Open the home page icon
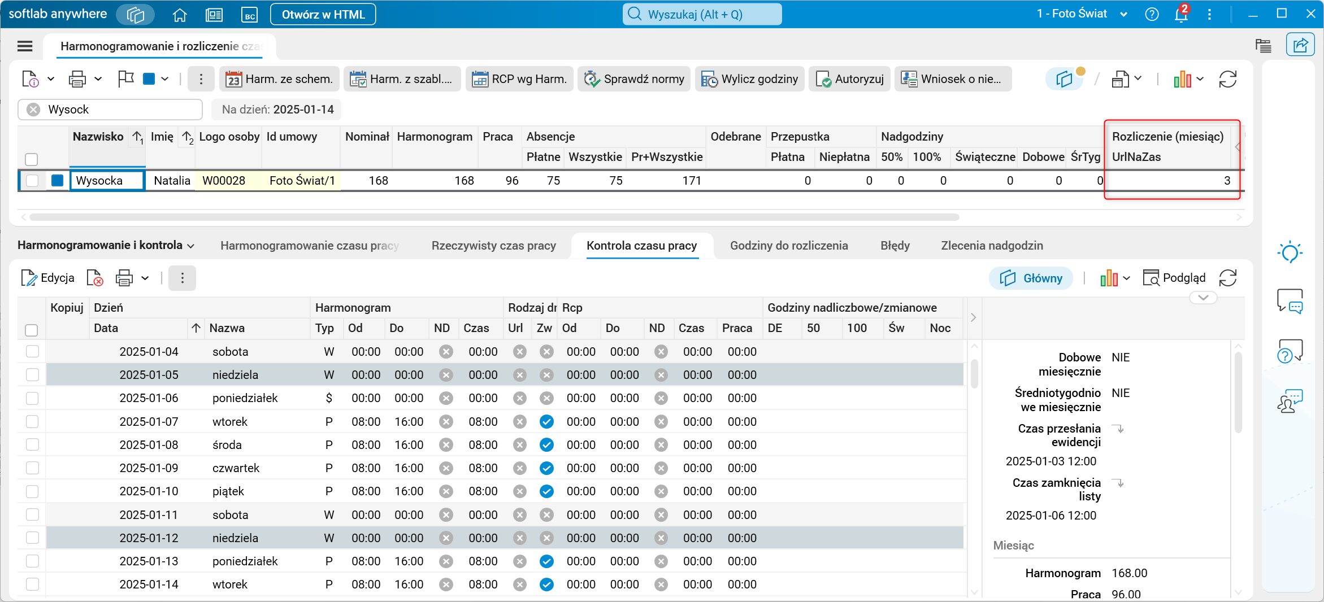Viewport: 1324px width, 602px height. click(180, 15)
